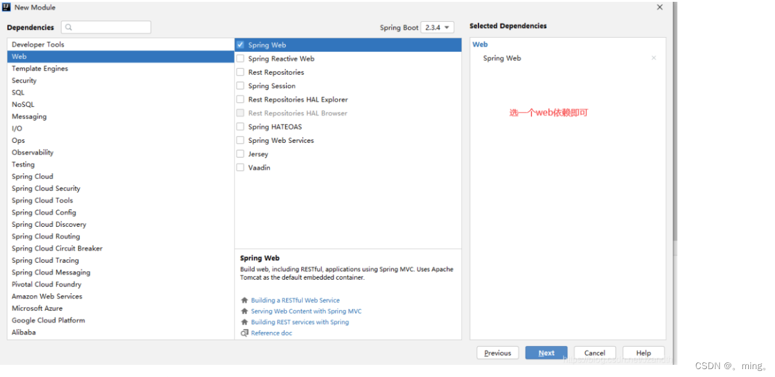Tick the Rest Repositories checkbox

point(240,72)
